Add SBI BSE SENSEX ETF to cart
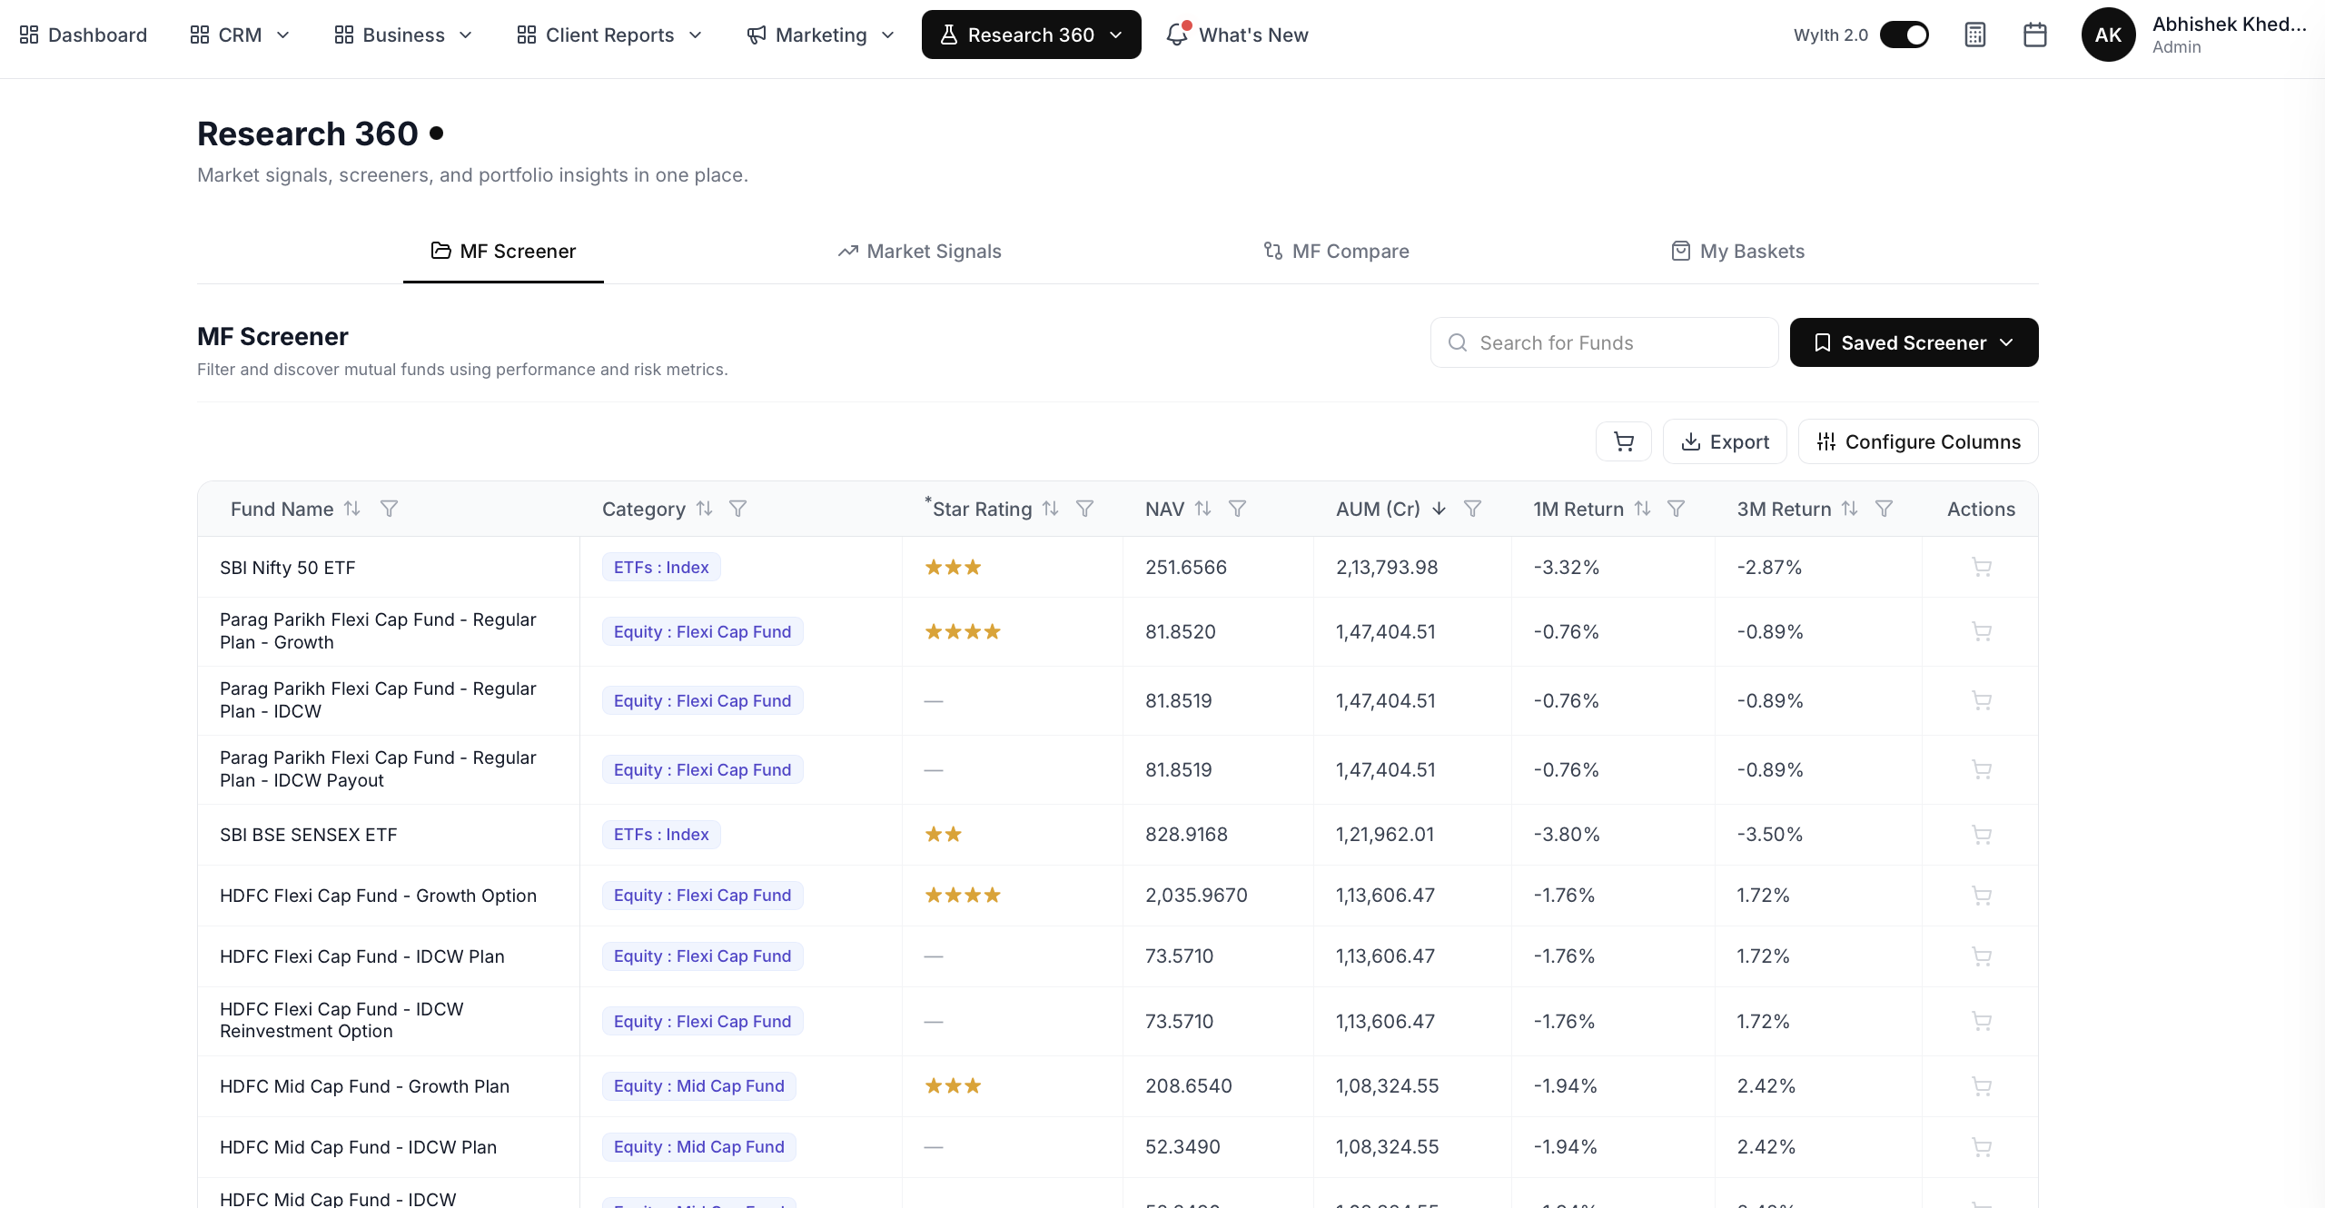The image size is (2325, 1208). [x=1982, y=835]
